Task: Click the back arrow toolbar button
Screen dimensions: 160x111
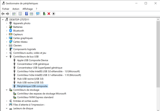Action: point(3,14)
